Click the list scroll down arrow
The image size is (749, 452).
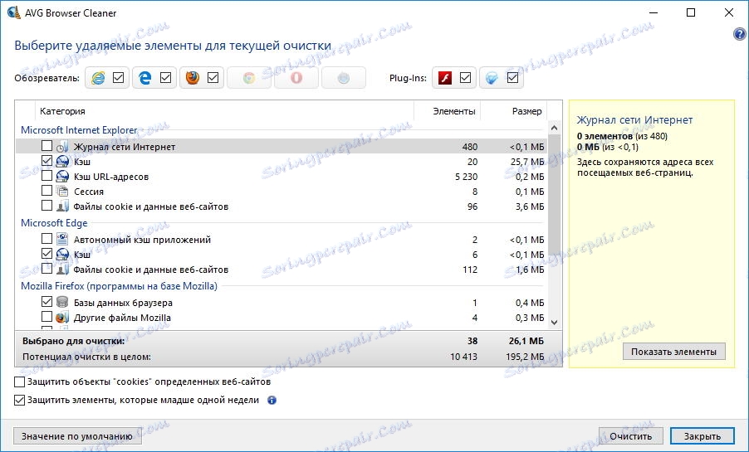(x=554, y=323)
